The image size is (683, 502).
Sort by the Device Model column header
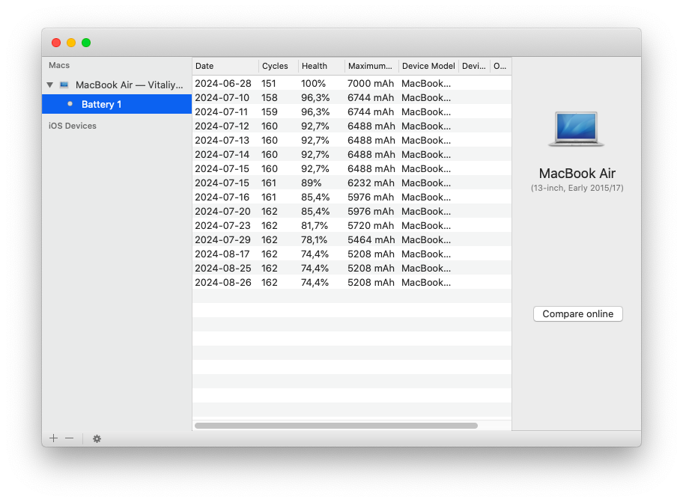pyautogui.click(x=428, y=66)
